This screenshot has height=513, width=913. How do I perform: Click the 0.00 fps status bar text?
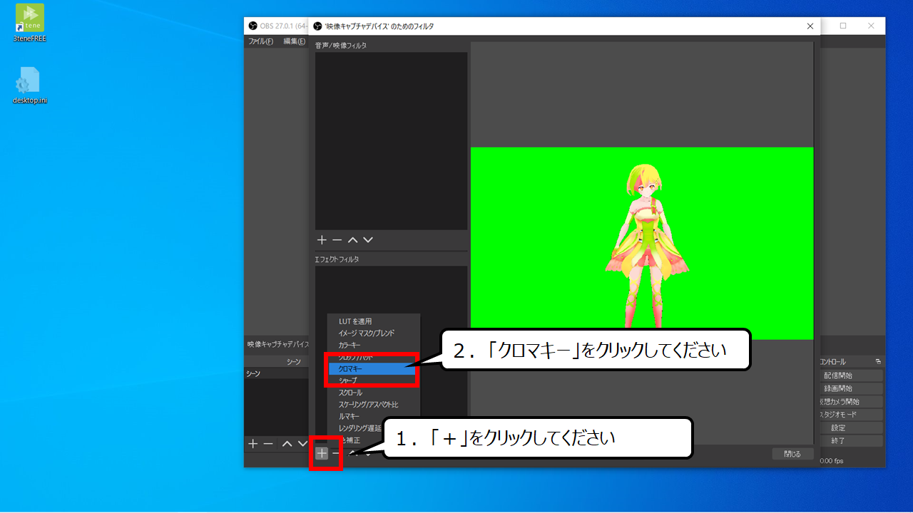coord(831,461)
